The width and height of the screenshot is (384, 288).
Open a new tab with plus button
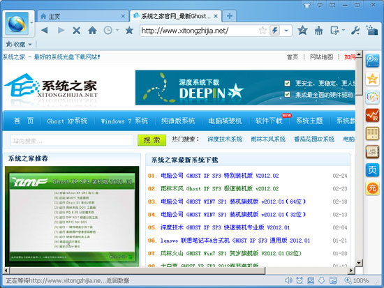[230, 16]
